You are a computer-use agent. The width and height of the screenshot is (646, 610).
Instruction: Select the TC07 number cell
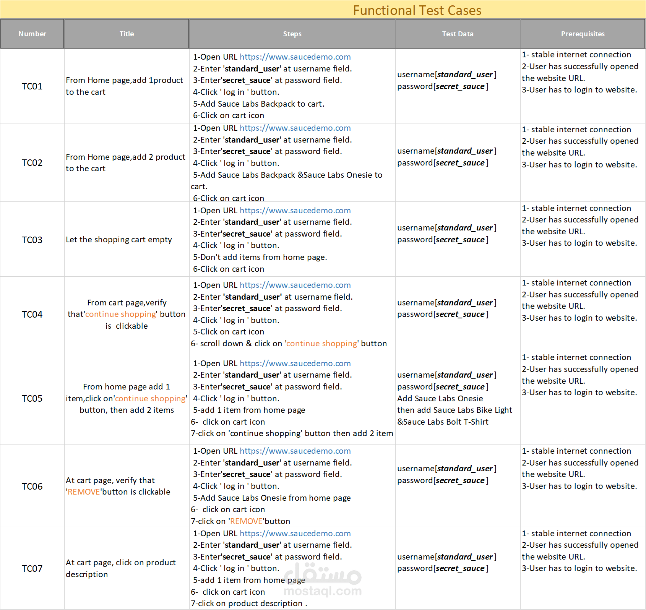[x=32, y=569]
